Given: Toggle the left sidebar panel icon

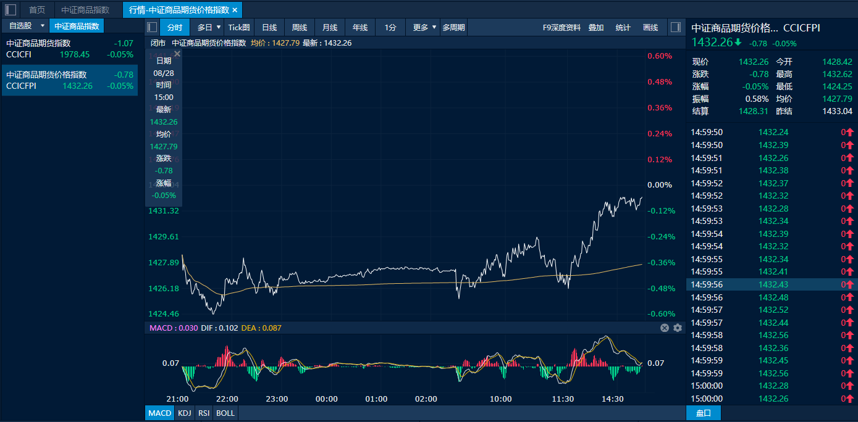Looking at the screenshot, I should coord(11,10).
